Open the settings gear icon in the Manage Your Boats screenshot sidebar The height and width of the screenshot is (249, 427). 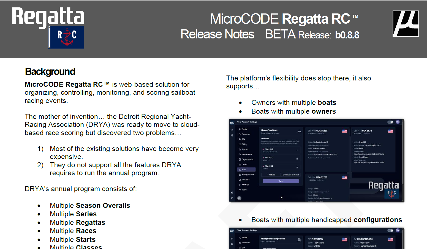[x=232, y=135]
